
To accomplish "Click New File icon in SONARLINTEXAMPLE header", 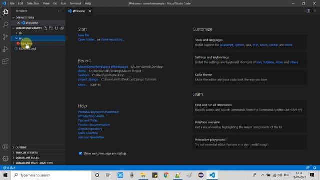I will [x=45, y=28].
